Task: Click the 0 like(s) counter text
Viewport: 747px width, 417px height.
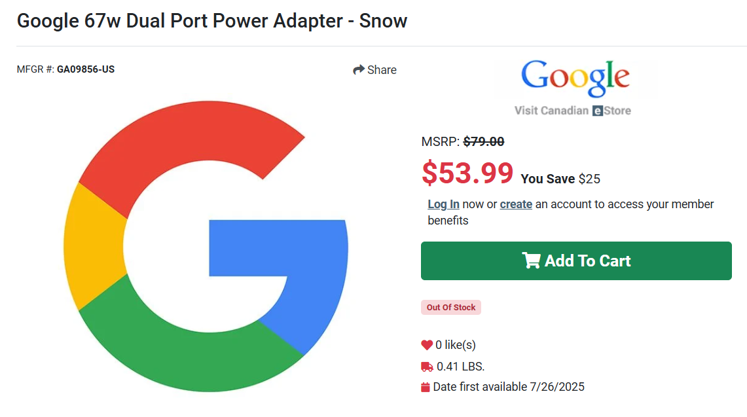Action: tap(454, 345)
